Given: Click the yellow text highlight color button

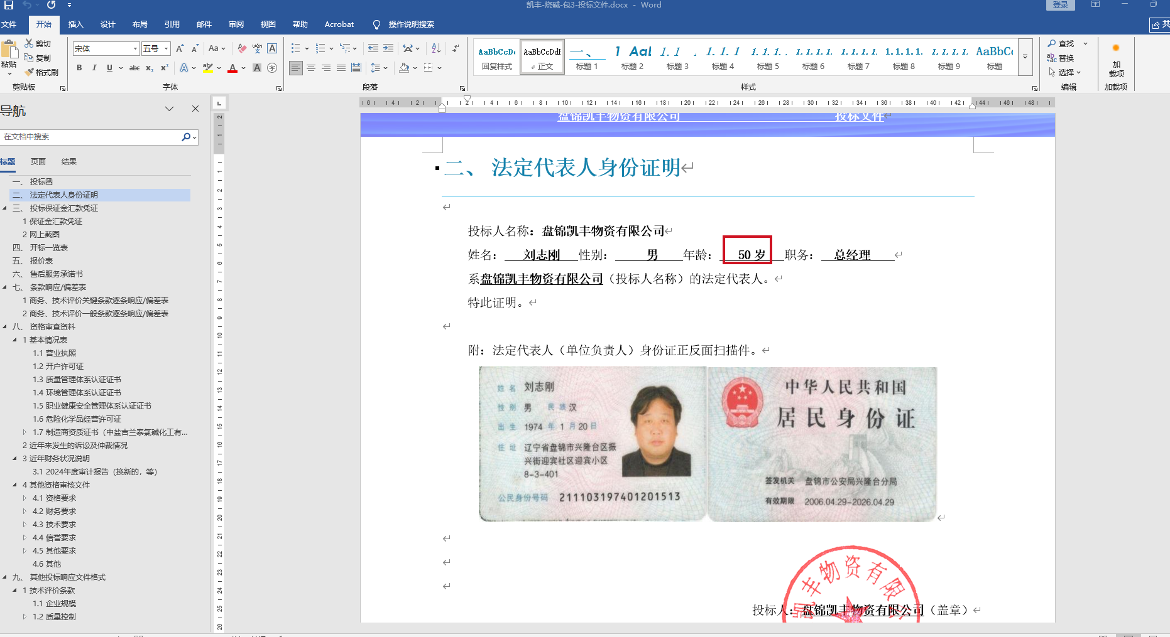Looking at the screenshot, I should (x=208, y=68).
